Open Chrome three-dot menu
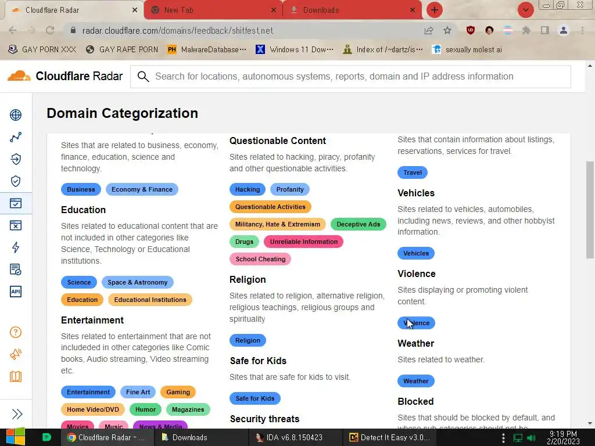Viewport: 595px width, 446px height. pyautogui.click(x=582, y=30)
